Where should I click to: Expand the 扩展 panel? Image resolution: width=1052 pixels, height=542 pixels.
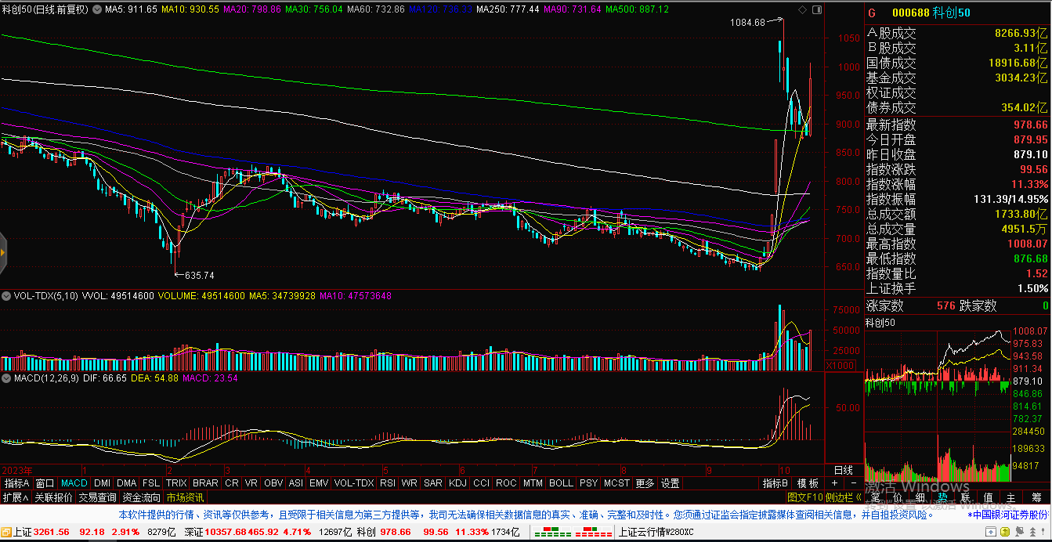coord(15,497)
